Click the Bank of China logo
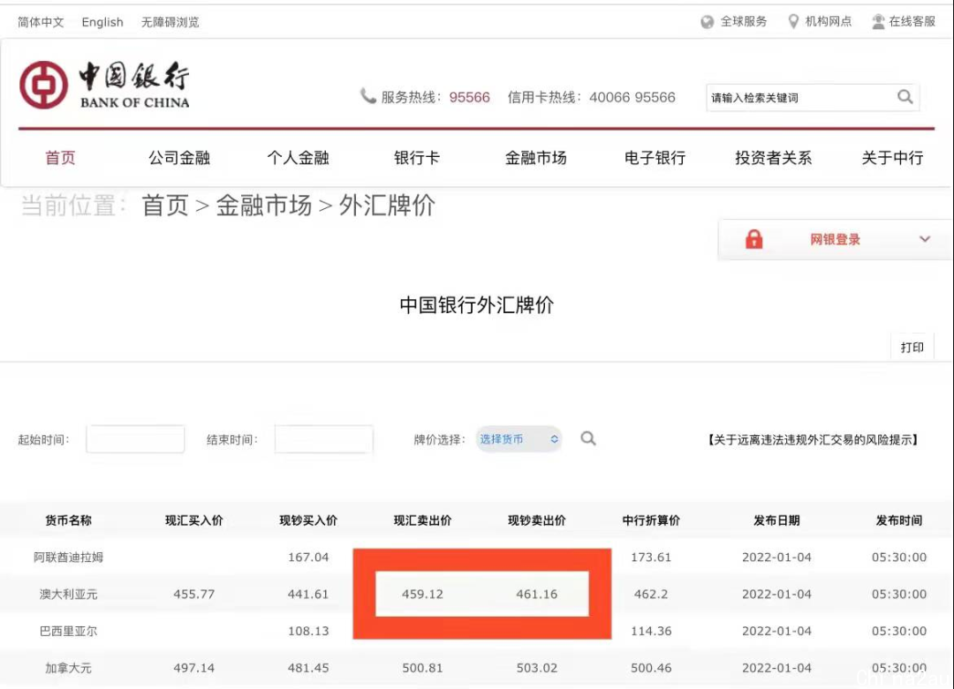 (x=104, y=85)
